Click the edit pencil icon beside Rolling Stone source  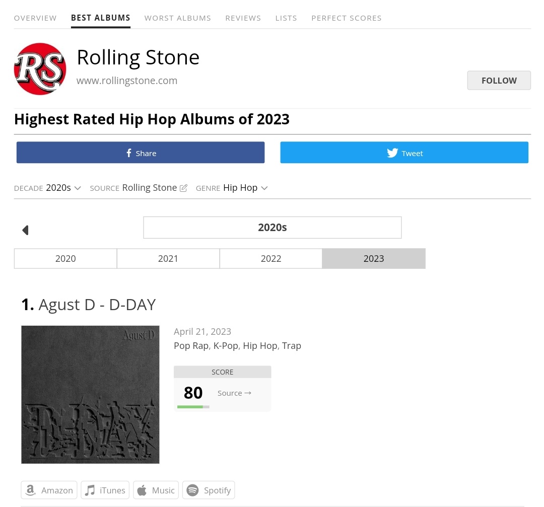(183, 188)
